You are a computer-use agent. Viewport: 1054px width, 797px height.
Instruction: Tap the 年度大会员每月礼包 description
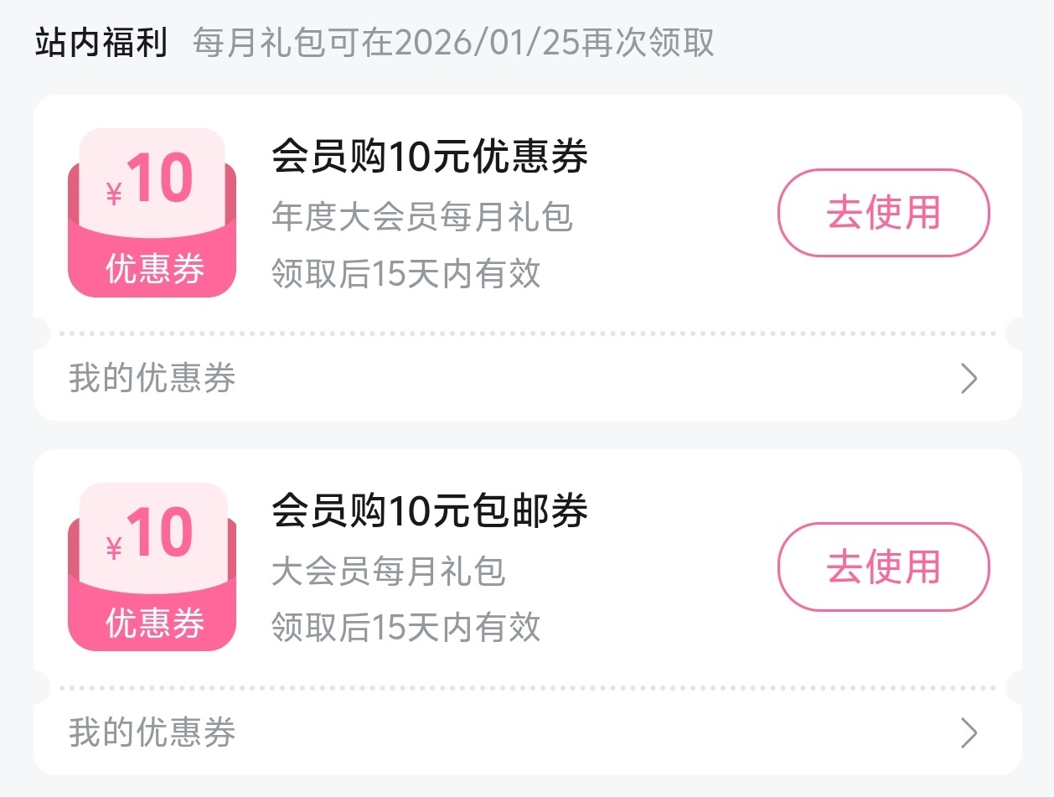click(x=422, y=216)
